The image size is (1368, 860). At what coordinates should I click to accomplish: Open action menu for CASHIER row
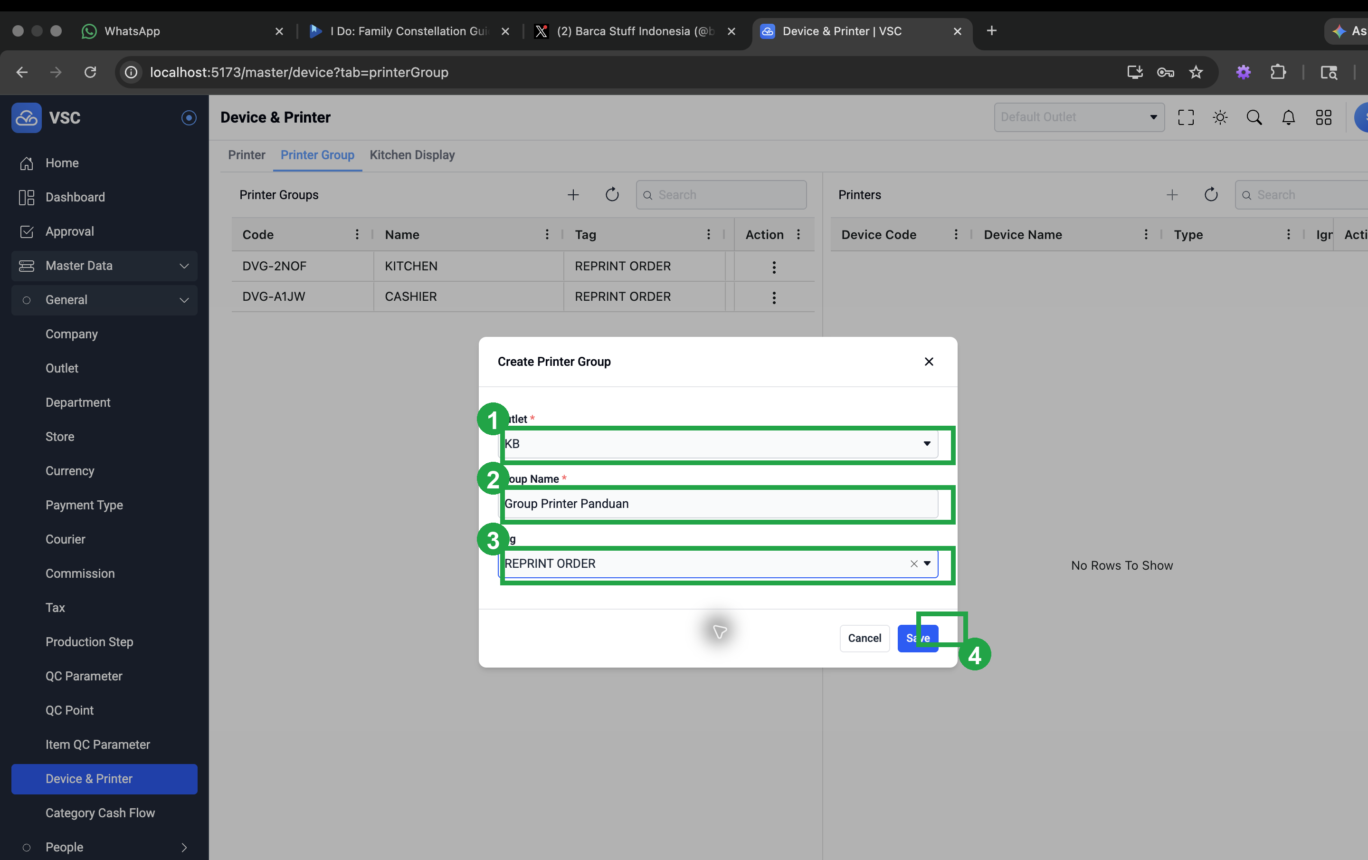(x=774, y=298)
